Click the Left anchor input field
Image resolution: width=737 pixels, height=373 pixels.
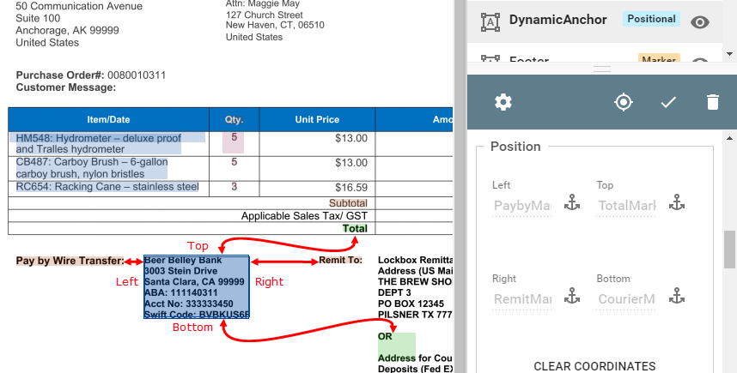[522, 206]
